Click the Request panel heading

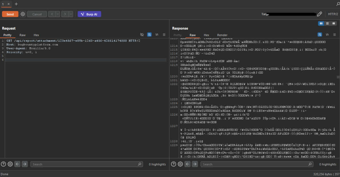[9, 28]
